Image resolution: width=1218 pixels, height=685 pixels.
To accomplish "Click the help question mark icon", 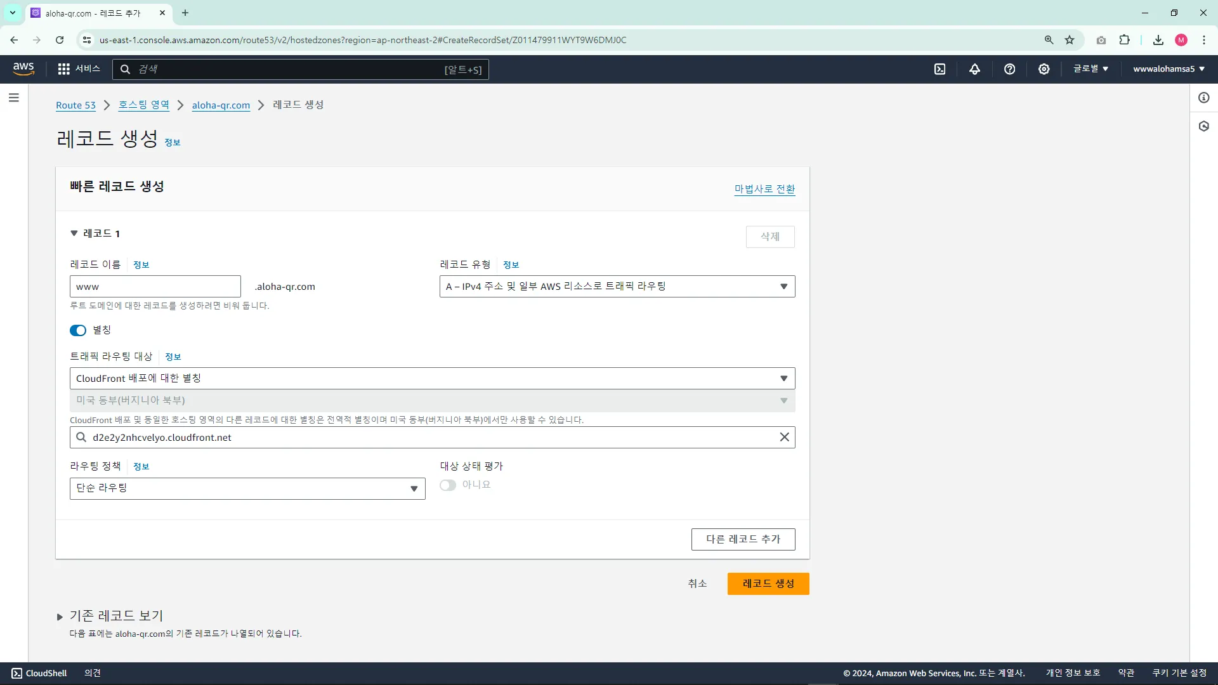I will pos(1009,69).
